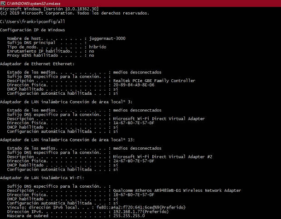281x219 pixels.
Task: Click the Adaptador de LAN inalámbrica Wi-Fi heading
Action: click(42, 178)
